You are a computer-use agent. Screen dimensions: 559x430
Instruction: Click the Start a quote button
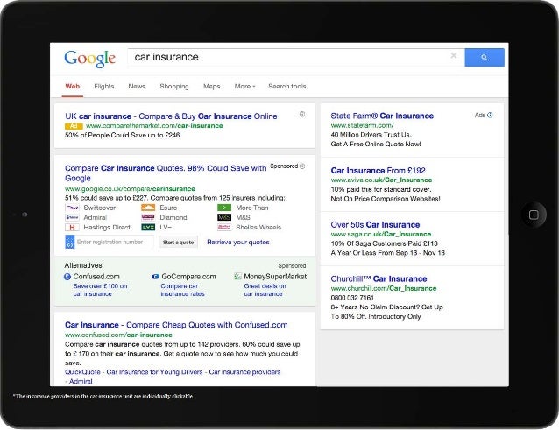(x=178, y=243)
